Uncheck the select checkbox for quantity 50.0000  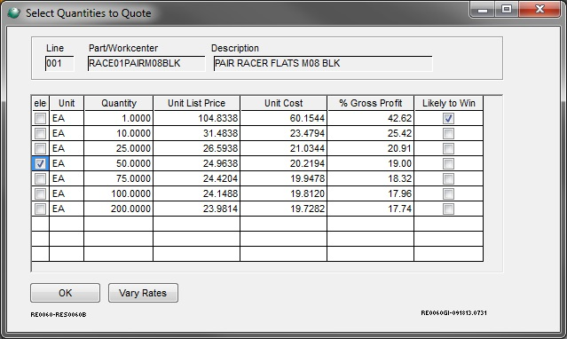coord(40,163)
